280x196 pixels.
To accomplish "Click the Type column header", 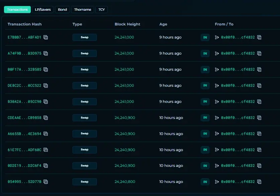I will 77,24.
